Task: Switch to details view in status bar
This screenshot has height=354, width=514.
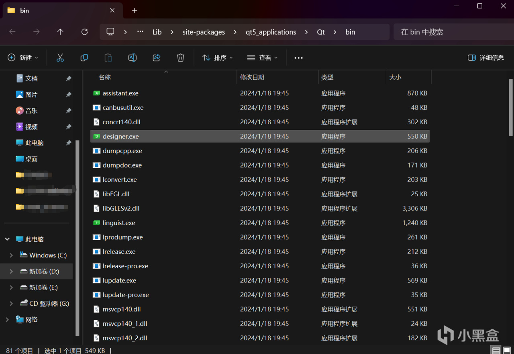Action: (x=496, y=350)
